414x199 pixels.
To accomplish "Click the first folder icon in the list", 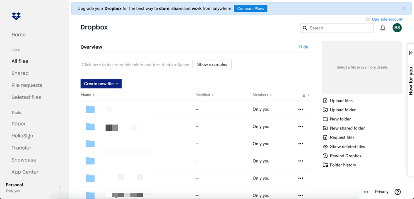I will [x=90, y=109].
